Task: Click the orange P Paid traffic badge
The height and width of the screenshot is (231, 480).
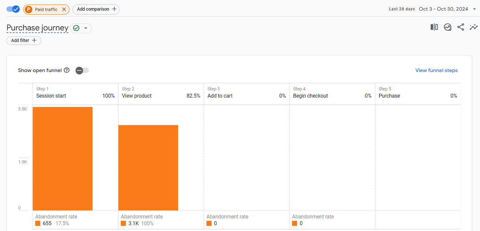Action: coord(29,9)
